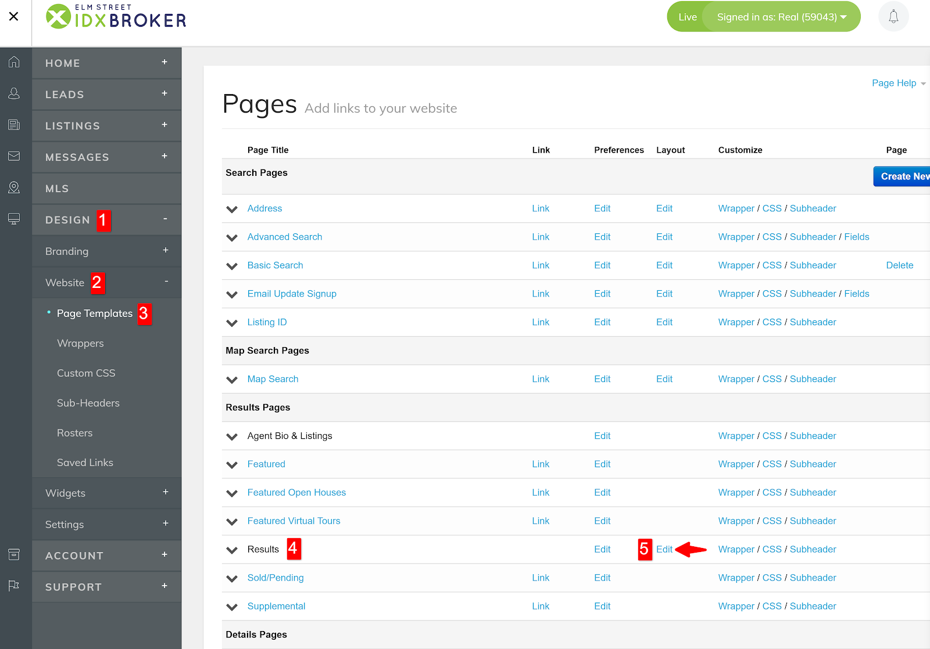Collapse the Website submenu minus icon
Image resolution: width=930 pixels, height=649 pixels.
click(166, 282)
